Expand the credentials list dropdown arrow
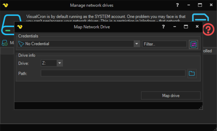Viewport: 217px width, 131px height. pos(137,44)
